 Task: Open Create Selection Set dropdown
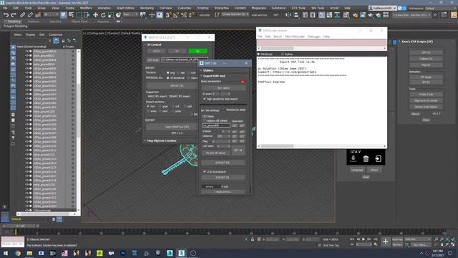[235, 14]
